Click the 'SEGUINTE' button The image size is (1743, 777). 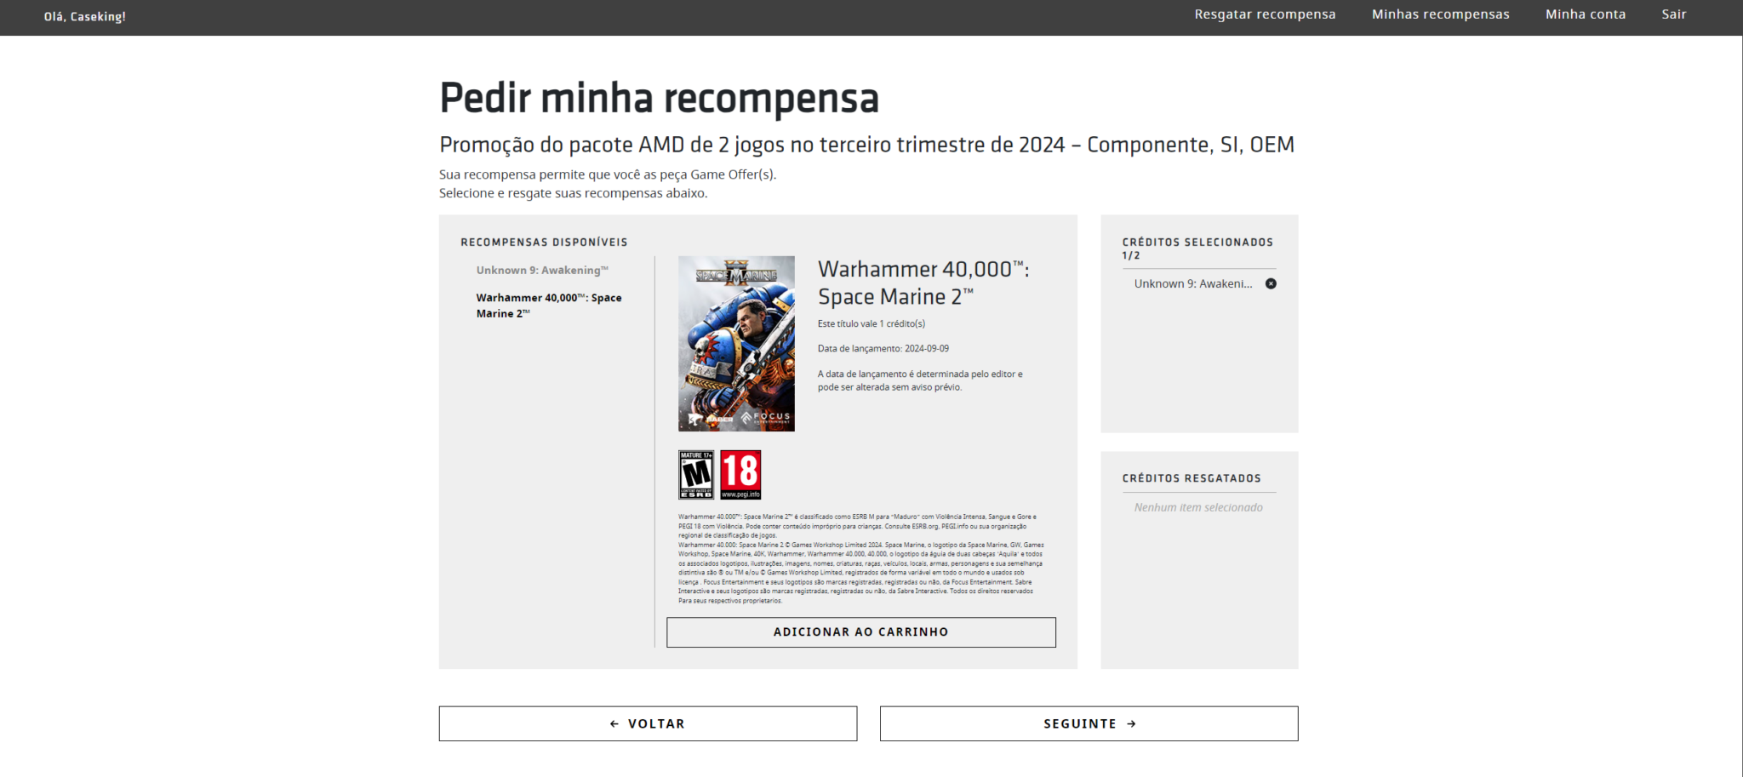click(1089, 723)
